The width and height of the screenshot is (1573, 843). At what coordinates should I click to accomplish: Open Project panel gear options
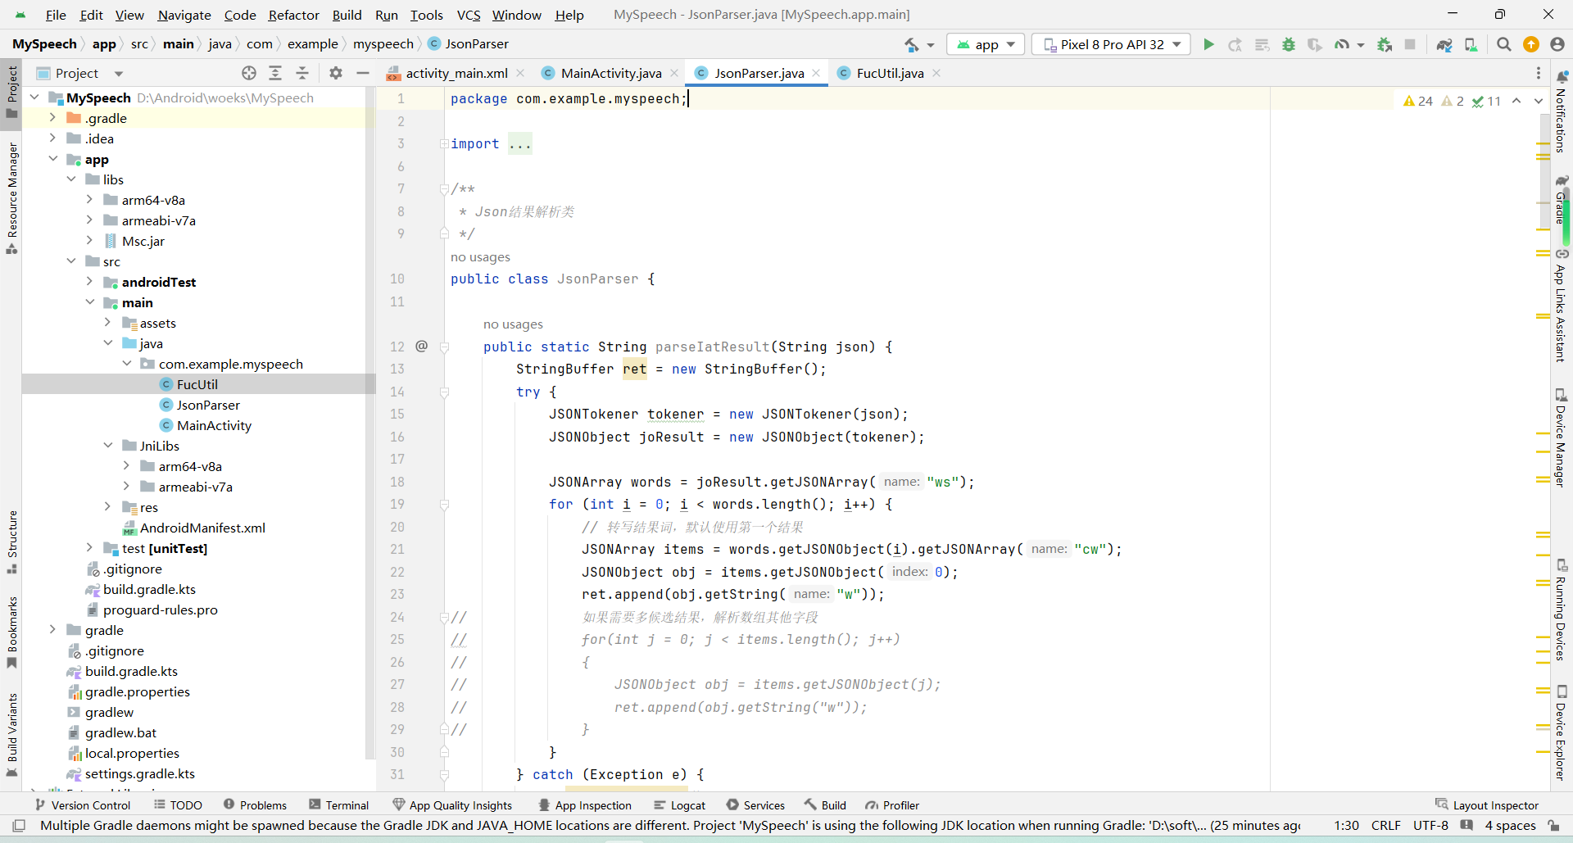click(x=336, y=73)
